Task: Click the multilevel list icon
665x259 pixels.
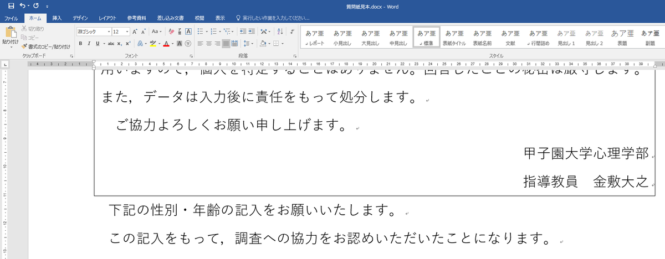Action: tap(227, 32)
